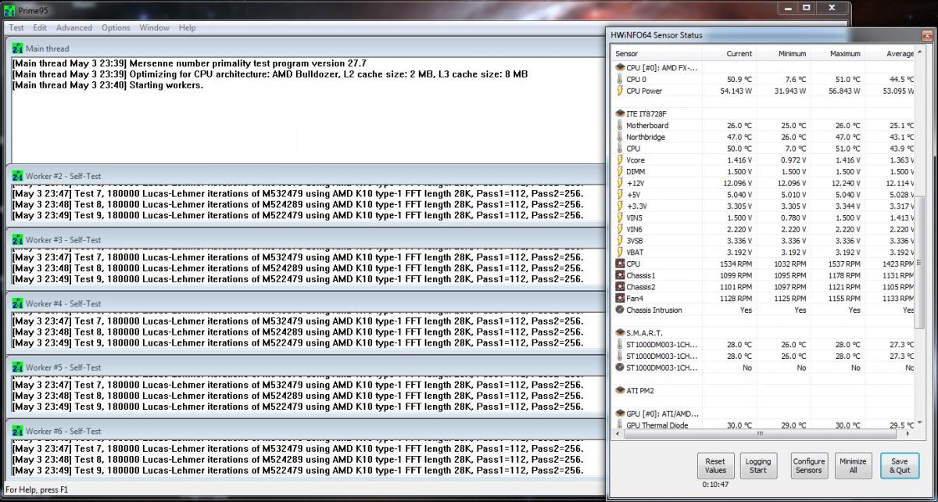This screenshot has width=938, height=502.
Task: Click the GPU [#0]: ATI/AMD chip icon
Action: click(620, 414)
